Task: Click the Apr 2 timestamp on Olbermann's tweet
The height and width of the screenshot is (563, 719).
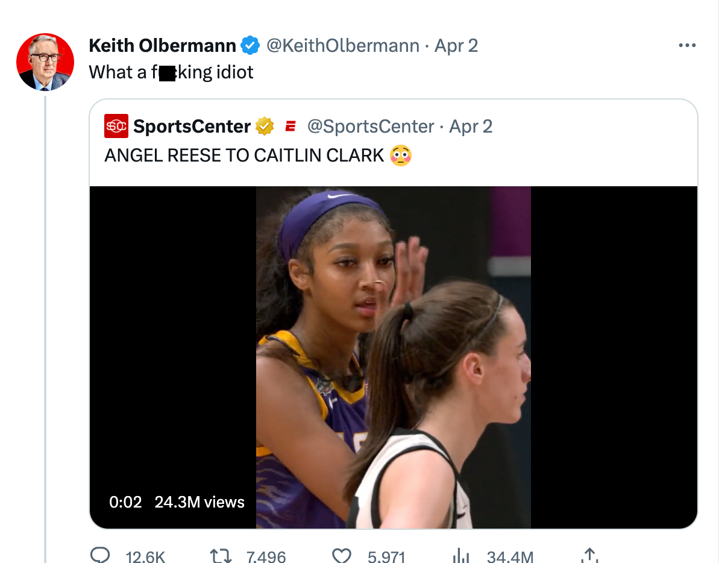Action: pyautogui.click(x=456, y=45)
